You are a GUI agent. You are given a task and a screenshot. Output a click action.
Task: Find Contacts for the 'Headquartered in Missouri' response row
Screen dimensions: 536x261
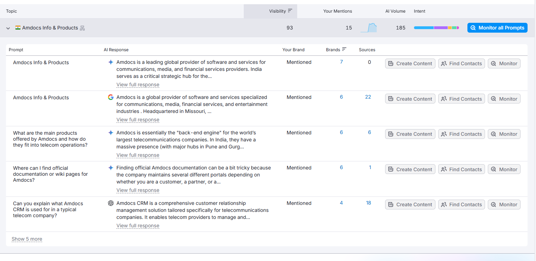(461, 99)
